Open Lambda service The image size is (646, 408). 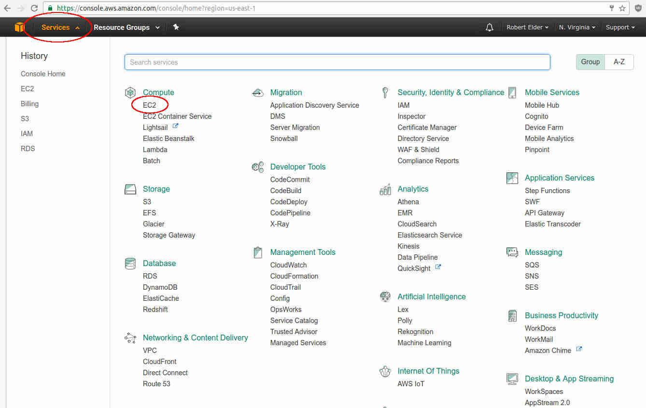point(155,150)
